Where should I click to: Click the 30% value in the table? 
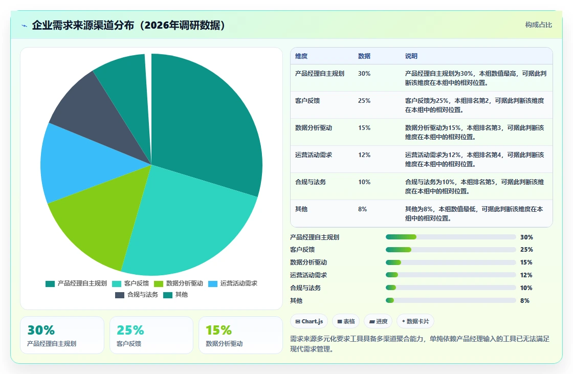point(364,74)
